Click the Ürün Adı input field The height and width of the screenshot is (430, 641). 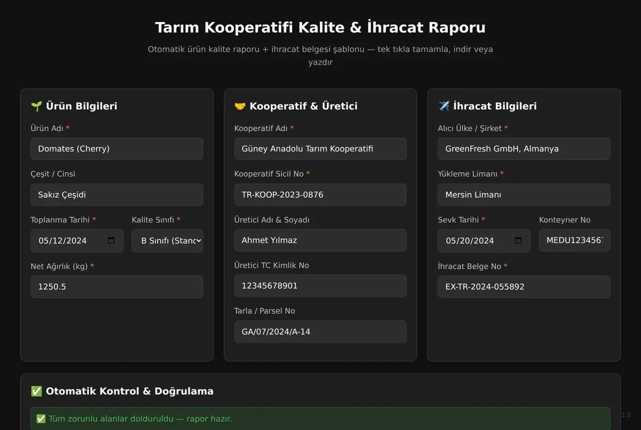tap(117, 149)
